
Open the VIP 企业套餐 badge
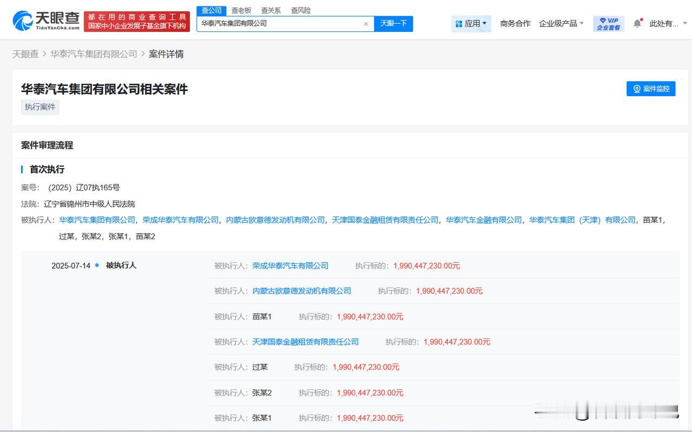608,24
